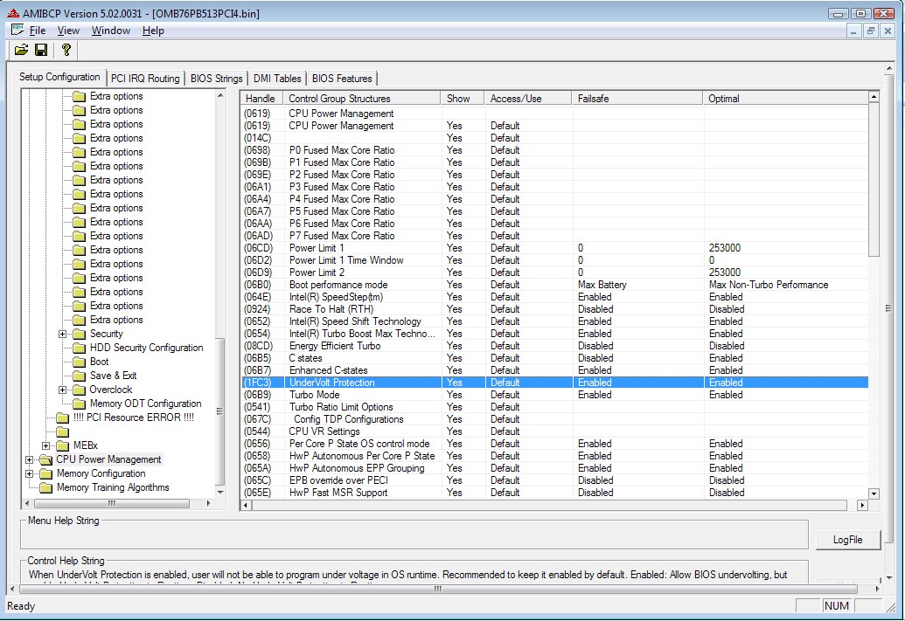This screenshot has width=905, height=621.
Task: Switch to the DMI Tables tab
Action: point(277,79)
